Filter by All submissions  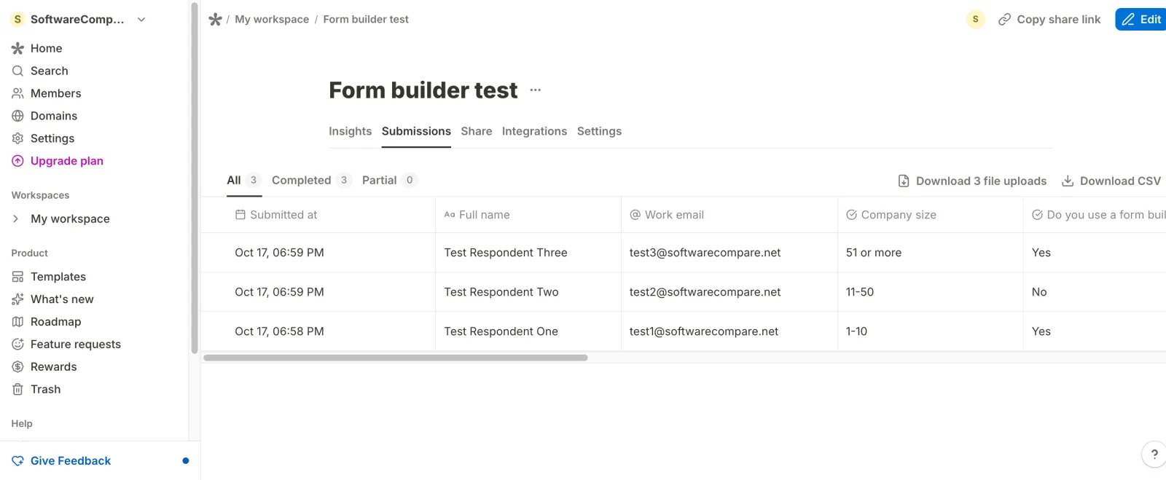(x=243, y=181)
